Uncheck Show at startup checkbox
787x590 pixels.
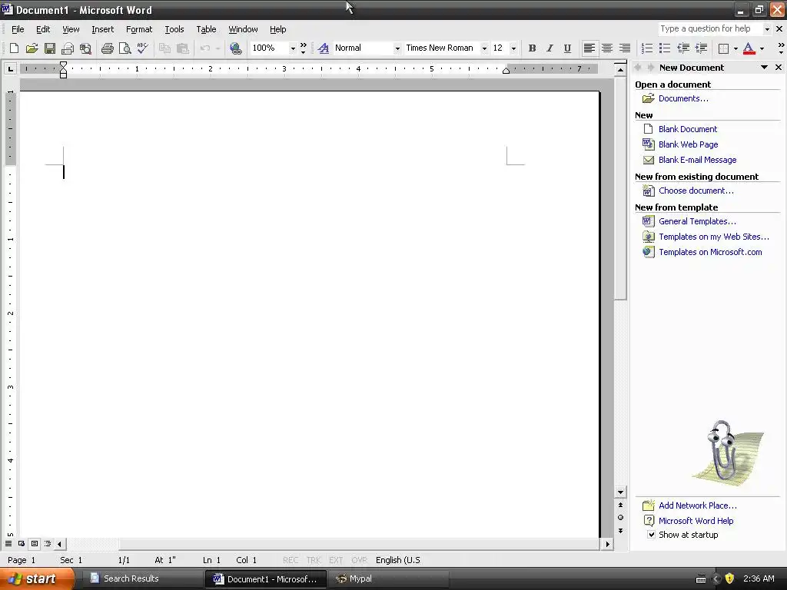coord(651,535)
